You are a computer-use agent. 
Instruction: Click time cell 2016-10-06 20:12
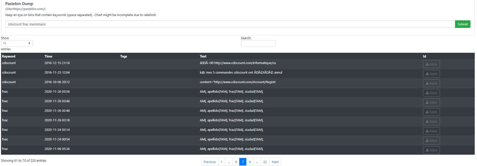tap(57, 82)
